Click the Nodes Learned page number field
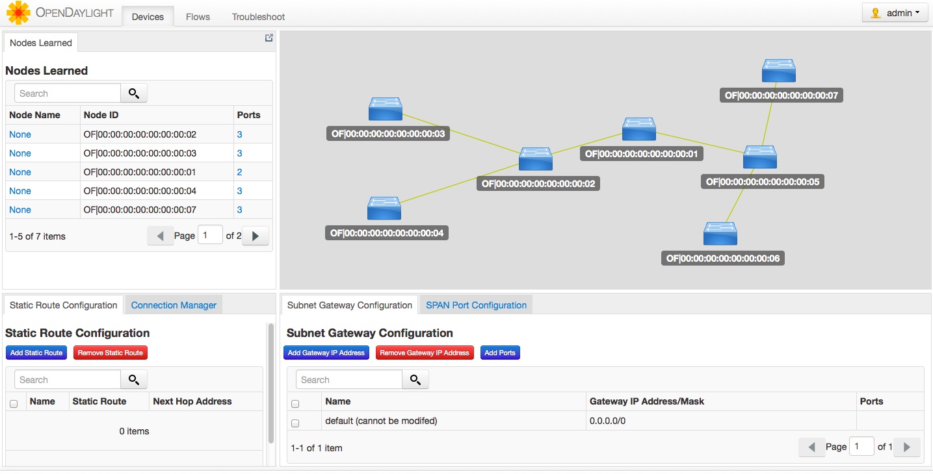 pyautogui.click(x=210, y=236)
